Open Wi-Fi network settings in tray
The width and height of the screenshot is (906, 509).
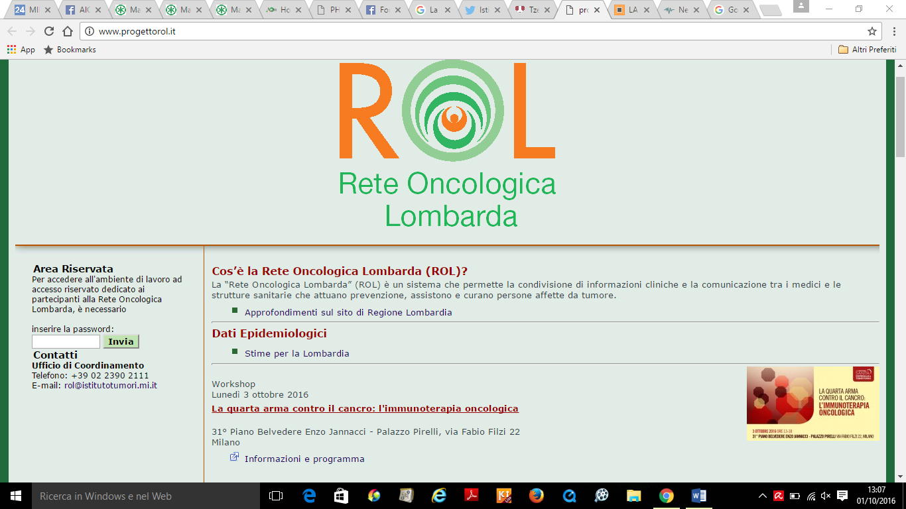click(811, 496)
